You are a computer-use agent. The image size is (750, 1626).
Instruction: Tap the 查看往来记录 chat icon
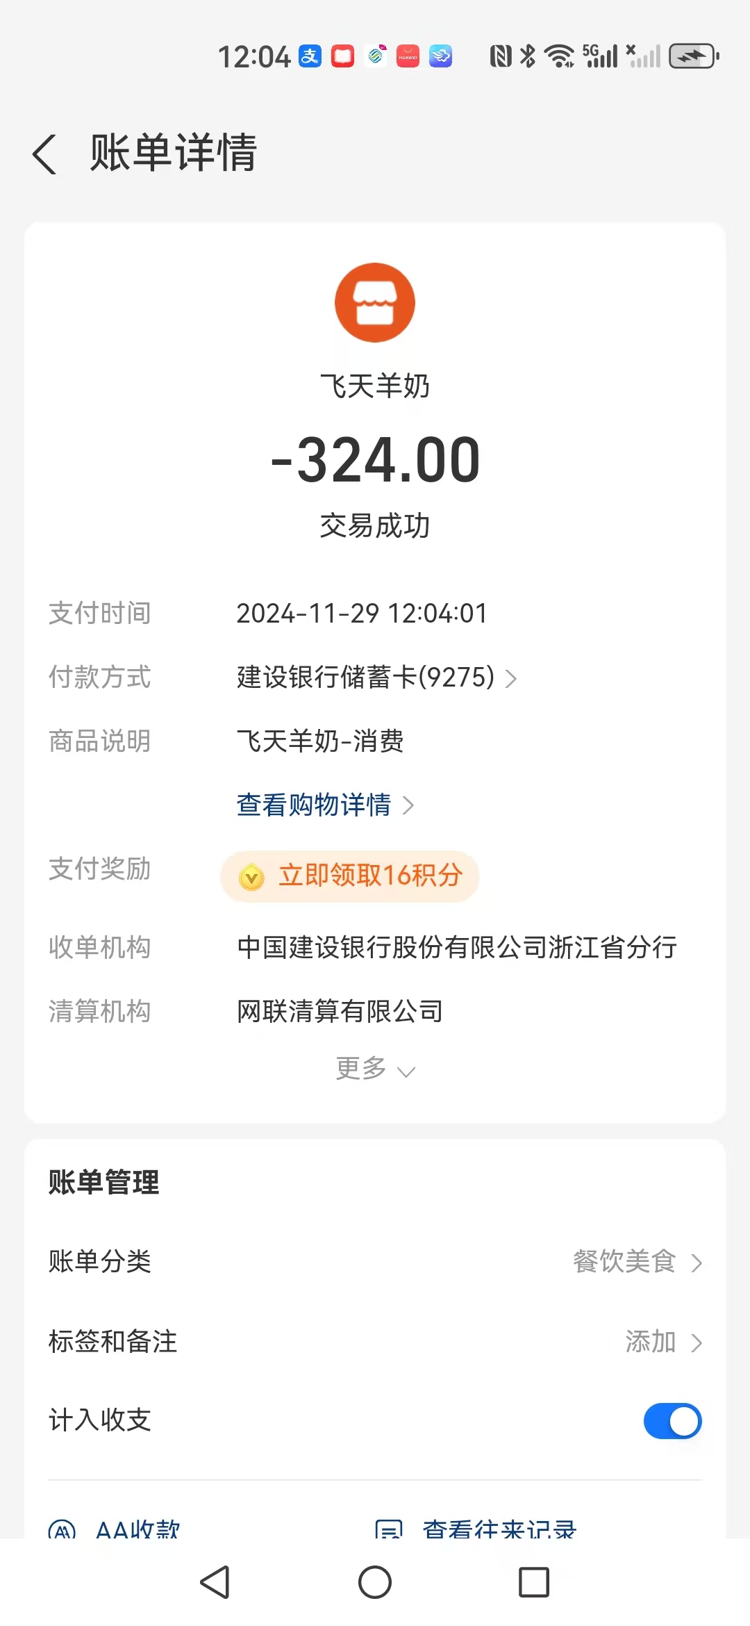click(x=389, y=1529)
